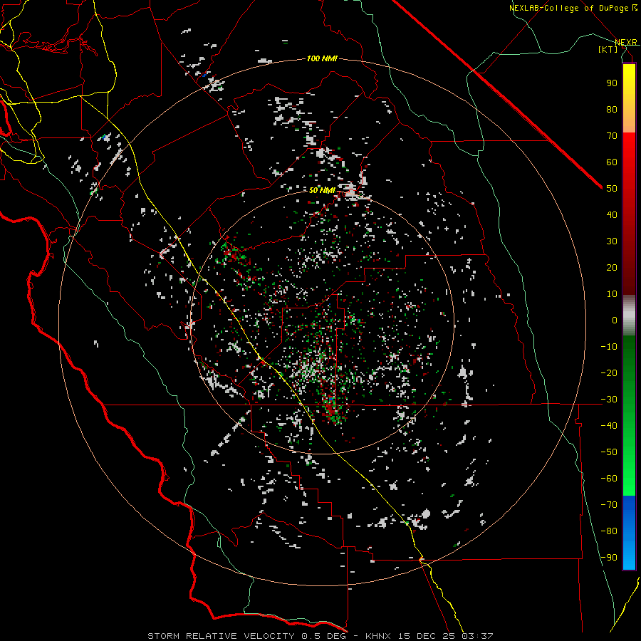Click the -10 value on the velocity scale

609,347
